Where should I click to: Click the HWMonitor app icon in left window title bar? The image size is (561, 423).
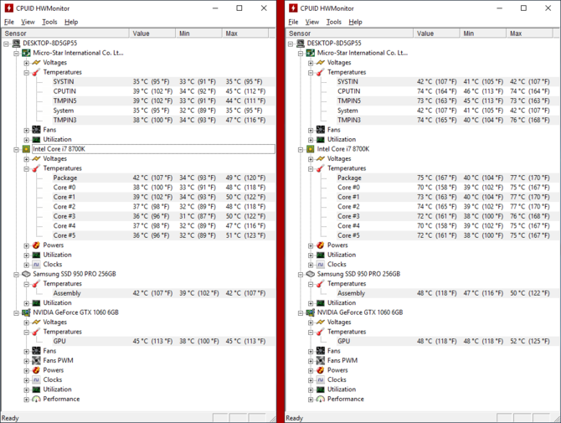pos(9,8)
